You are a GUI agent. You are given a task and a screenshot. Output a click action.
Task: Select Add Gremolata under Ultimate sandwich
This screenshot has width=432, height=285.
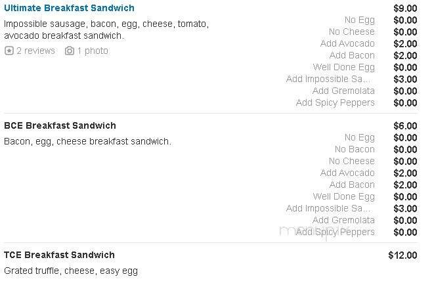tap(343, 91)
